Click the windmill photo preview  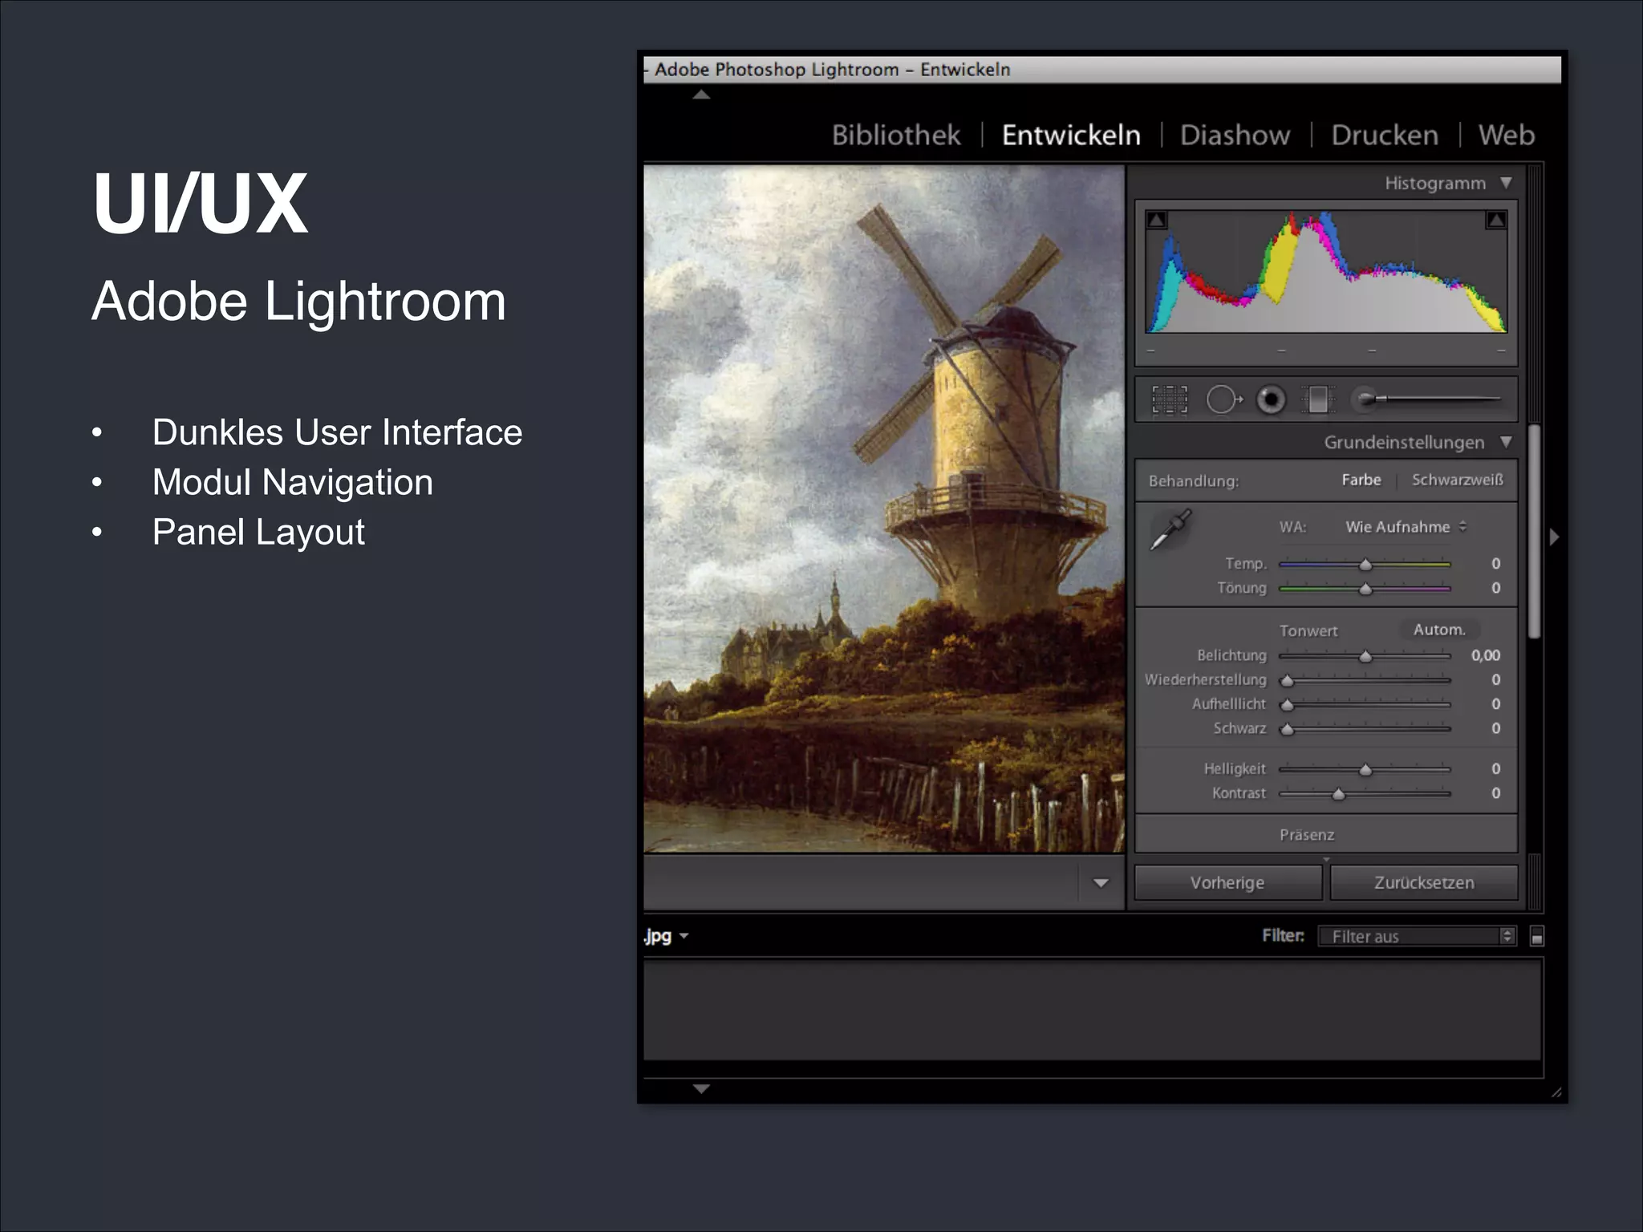(x=884, y=509)
